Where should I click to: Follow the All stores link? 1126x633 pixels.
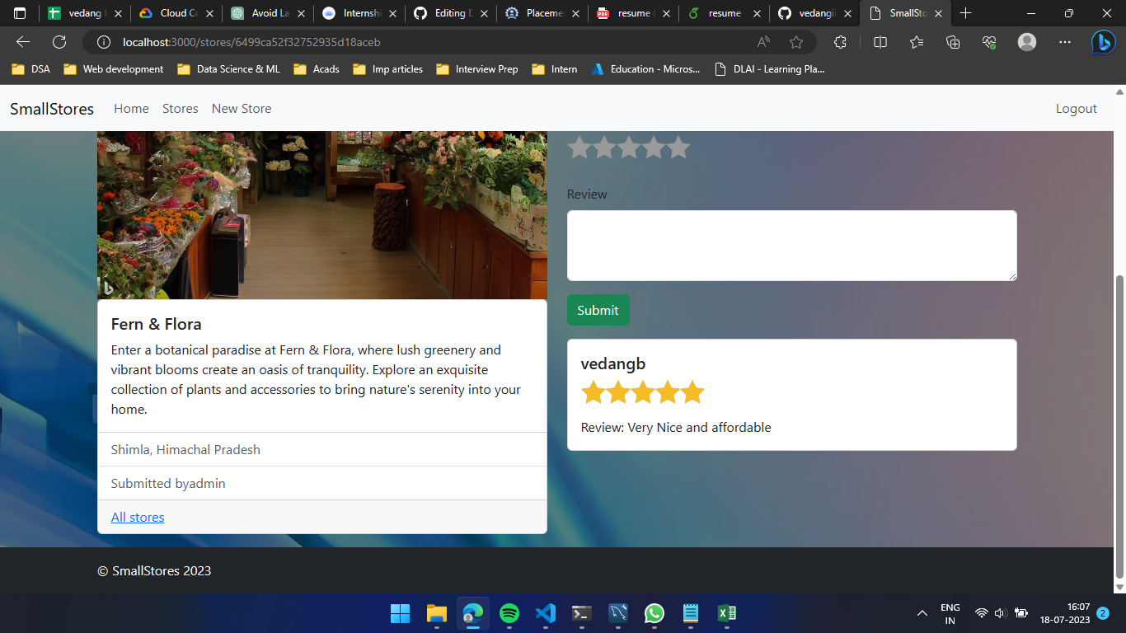click(x=137, y=517)
